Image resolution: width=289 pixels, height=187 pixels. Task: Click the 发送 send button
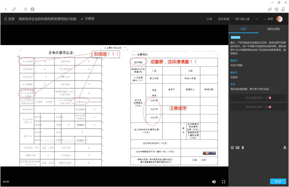[278, 181]
